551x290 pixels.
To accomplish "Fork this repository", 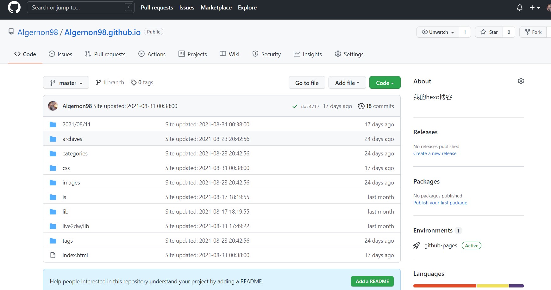I will [533, 32].
